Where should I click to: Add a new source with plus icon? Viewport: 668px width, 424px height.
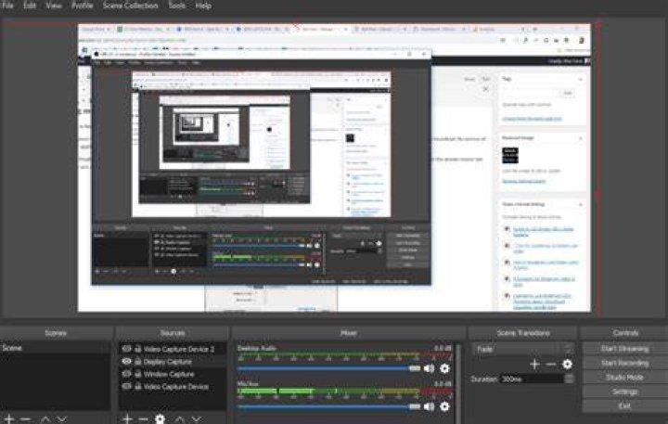click(x=127, y=418)
